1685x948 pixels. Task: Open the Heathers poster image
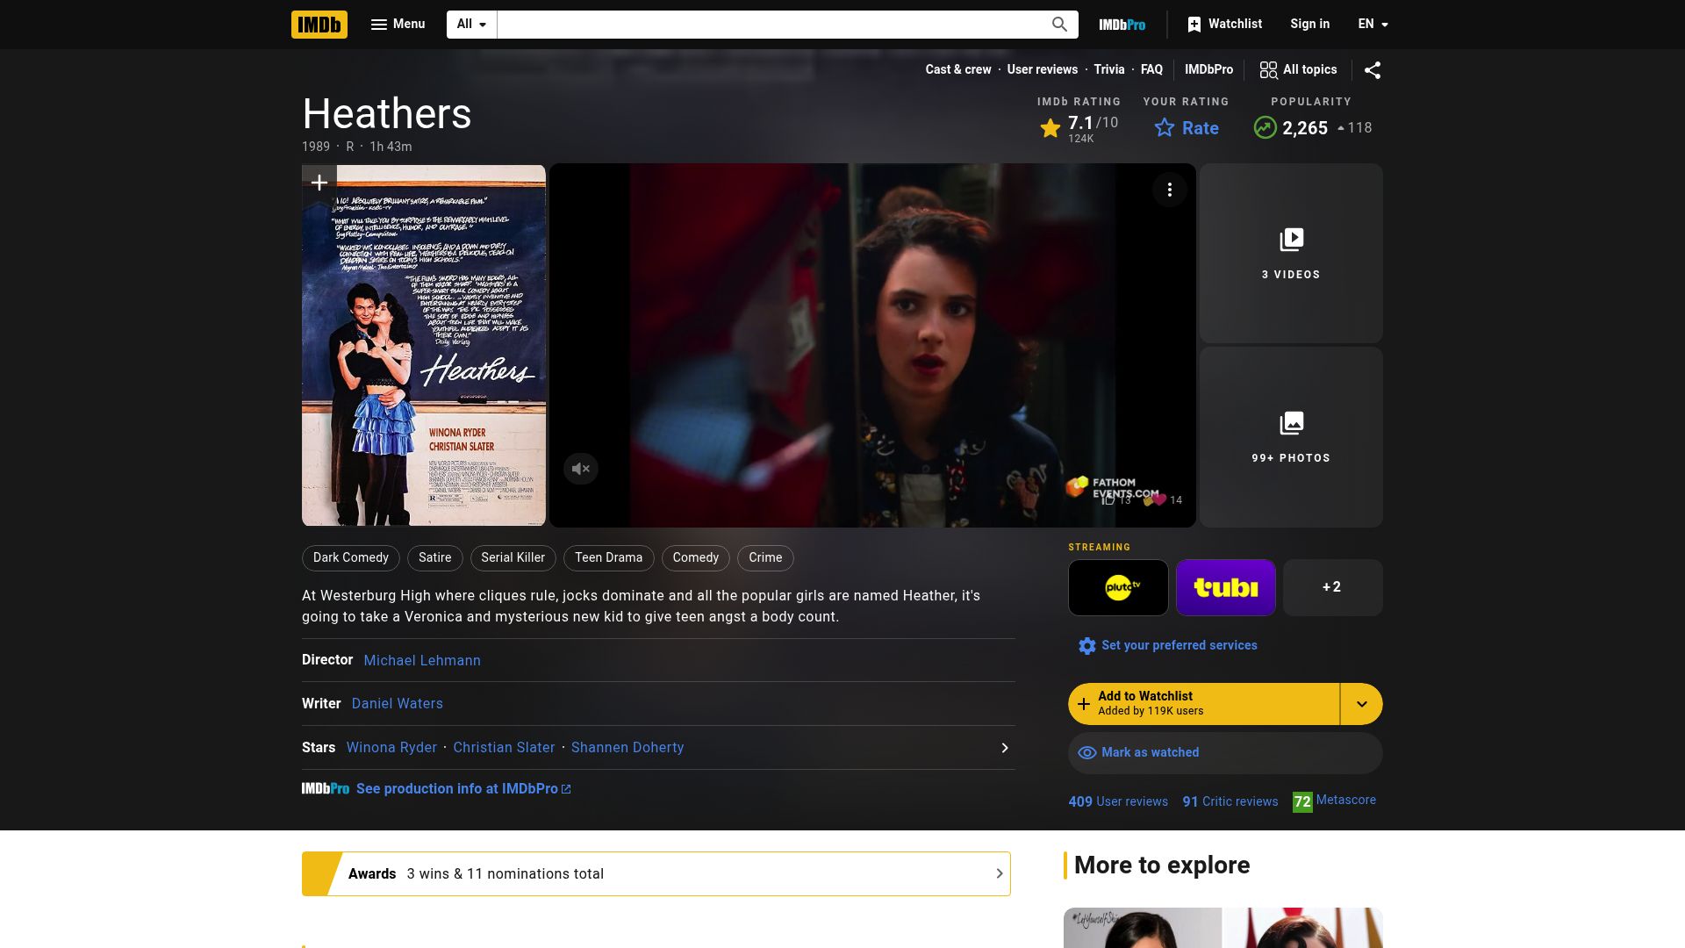[x=424, y=346]
